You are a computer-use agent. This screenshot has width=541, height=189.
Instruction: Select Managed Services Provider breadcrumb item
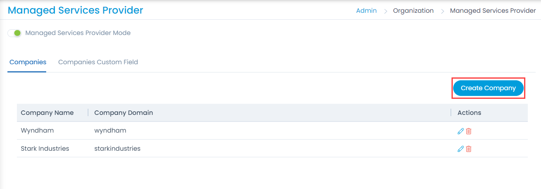click(493, 11)
